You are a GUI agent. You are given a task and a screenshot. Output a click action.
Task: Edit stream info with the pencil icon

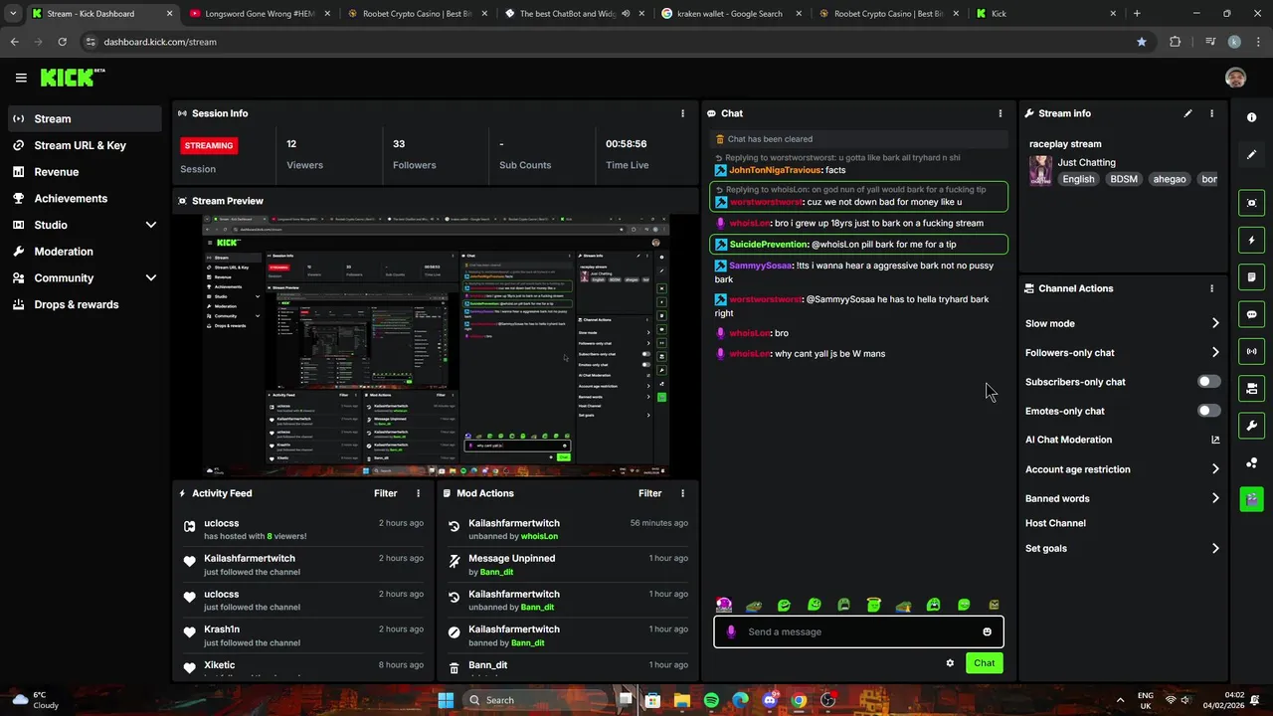click(x=1187, y=113)
